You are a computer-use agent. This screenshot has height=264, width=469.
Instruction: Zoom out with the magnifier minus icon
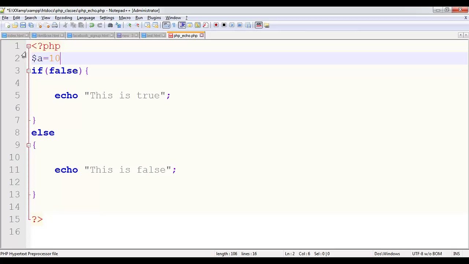[x=137, y=25]
